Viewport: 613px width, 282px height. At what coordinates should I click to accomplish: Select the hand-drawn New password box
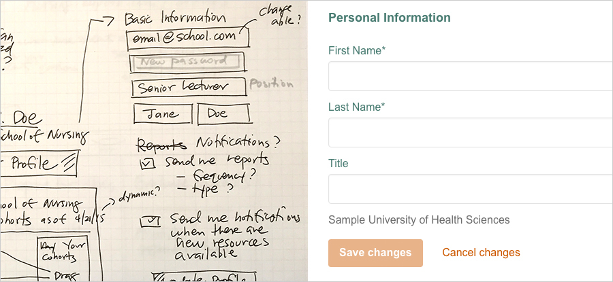click(188, 63)
